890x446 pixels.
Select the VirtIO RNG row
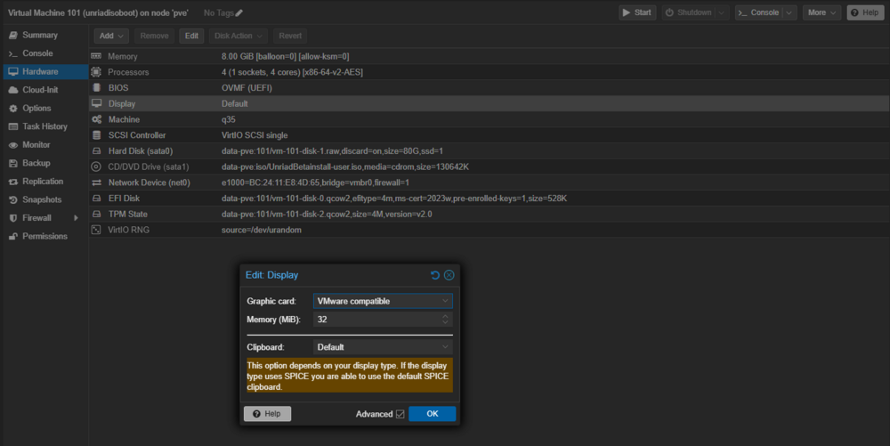tap(489, 230)
